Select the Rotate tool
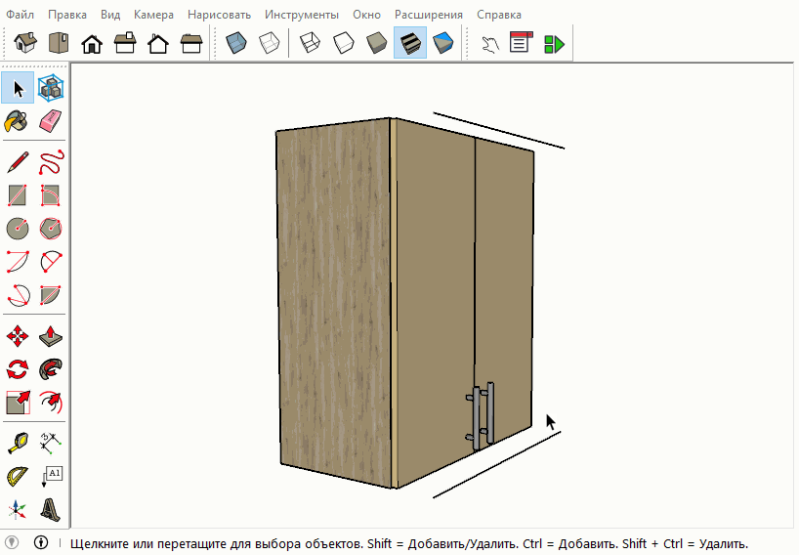 [18, 369]
